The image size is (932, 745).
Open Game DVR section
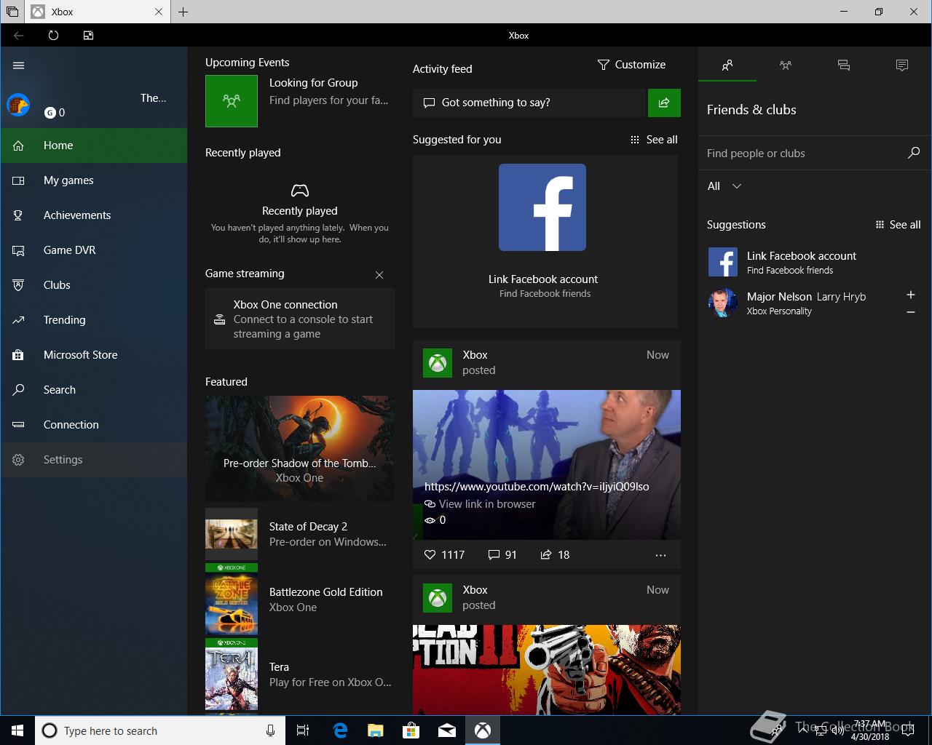click(x=94, y=250)
